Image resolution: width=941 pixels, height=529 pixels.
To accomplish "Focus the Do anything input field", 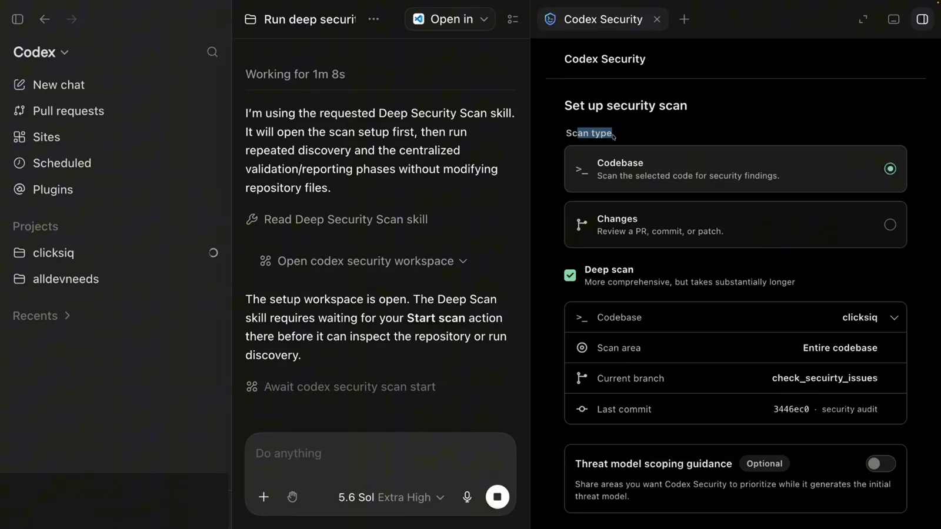I will click(380, 454).
